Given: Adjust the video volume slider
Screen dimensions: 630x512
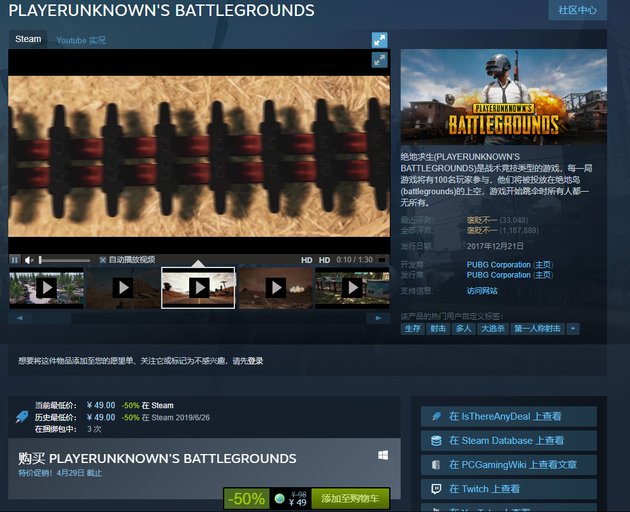Looking at the screenshot, I should click(x=64, y=260).
